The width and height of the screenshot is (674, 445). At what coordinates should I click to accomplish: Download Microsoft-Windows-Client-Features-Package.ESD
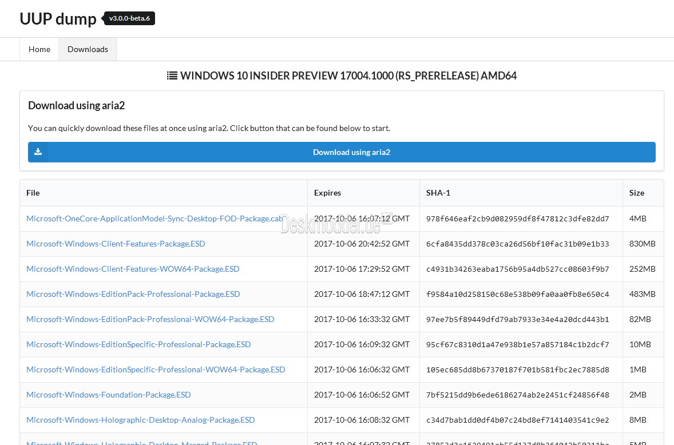click(x=116, y=244)
